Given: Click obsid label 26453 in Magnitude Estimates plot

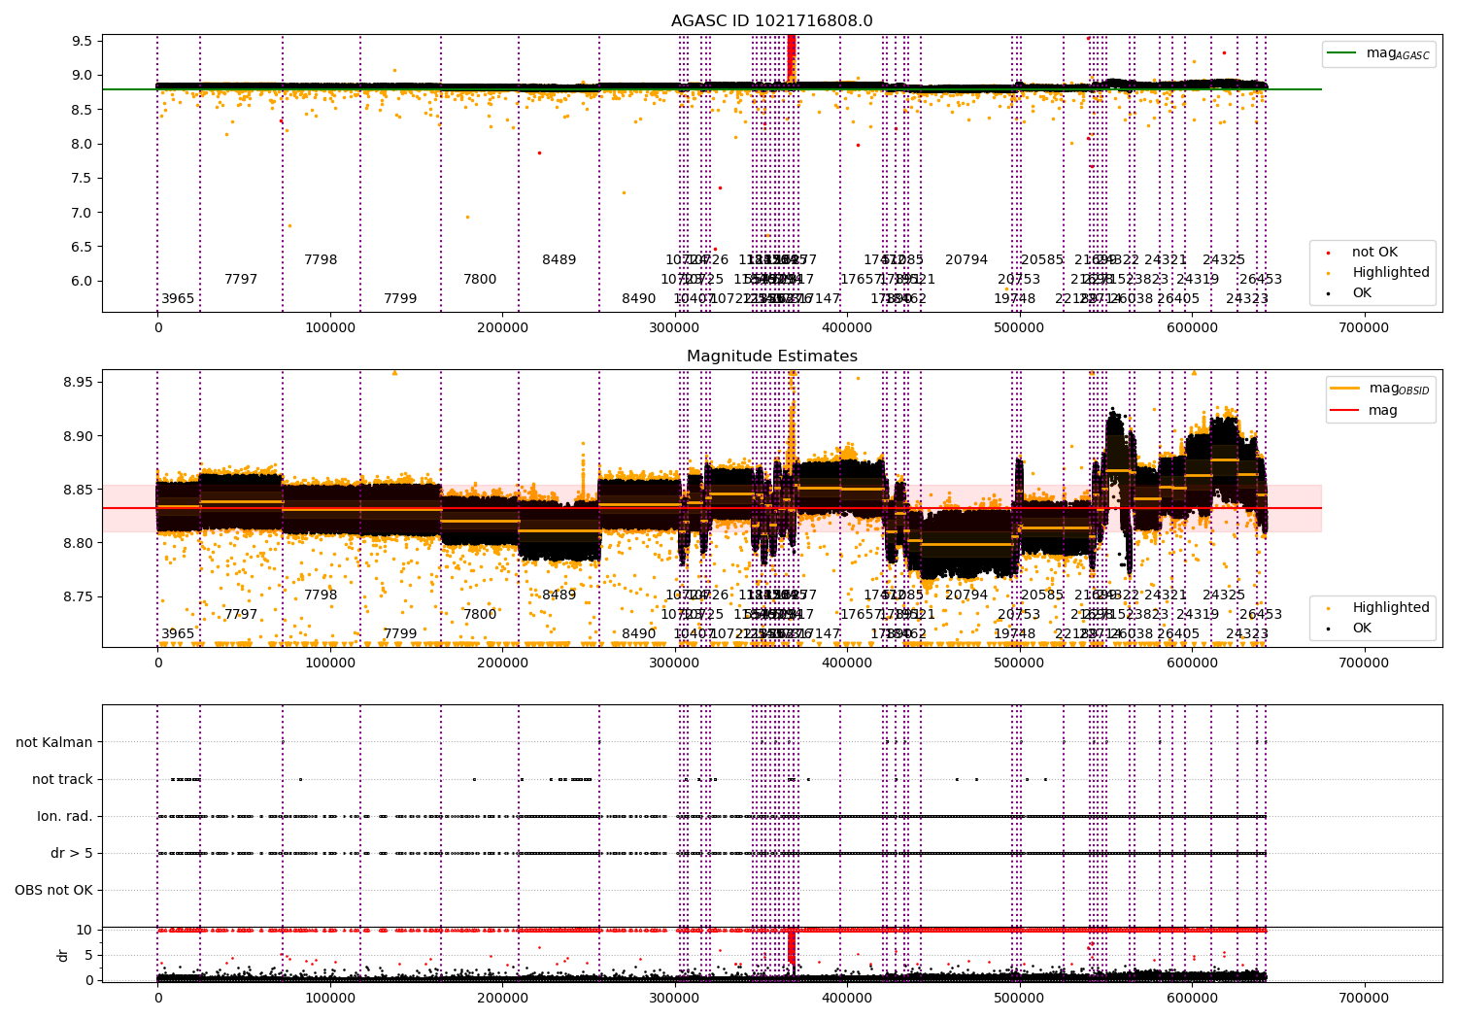Looking at the screenshot, I should pyautogui.click(x=1261, y=615).
